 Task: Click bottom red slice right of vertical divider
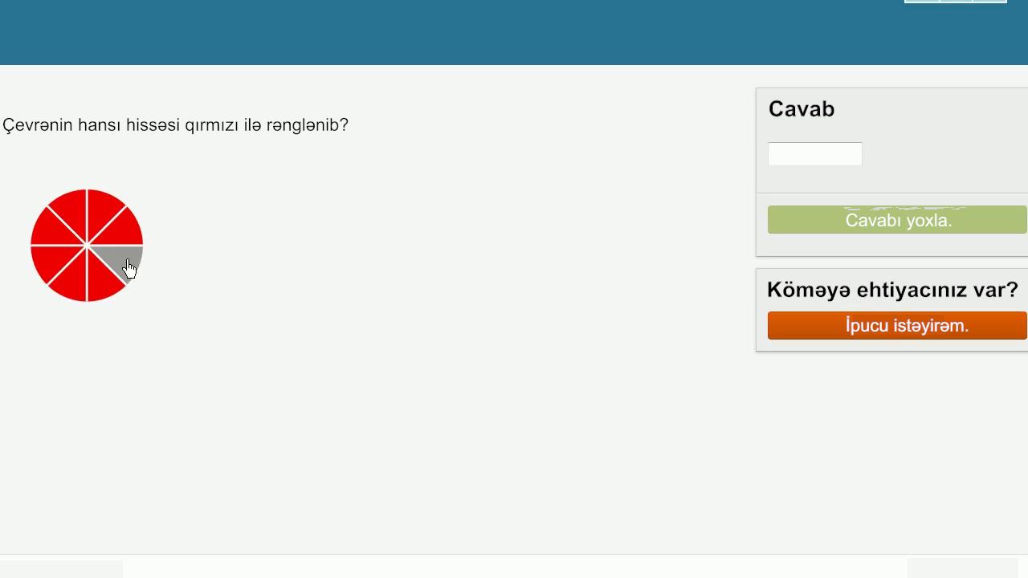pos(103,281)
